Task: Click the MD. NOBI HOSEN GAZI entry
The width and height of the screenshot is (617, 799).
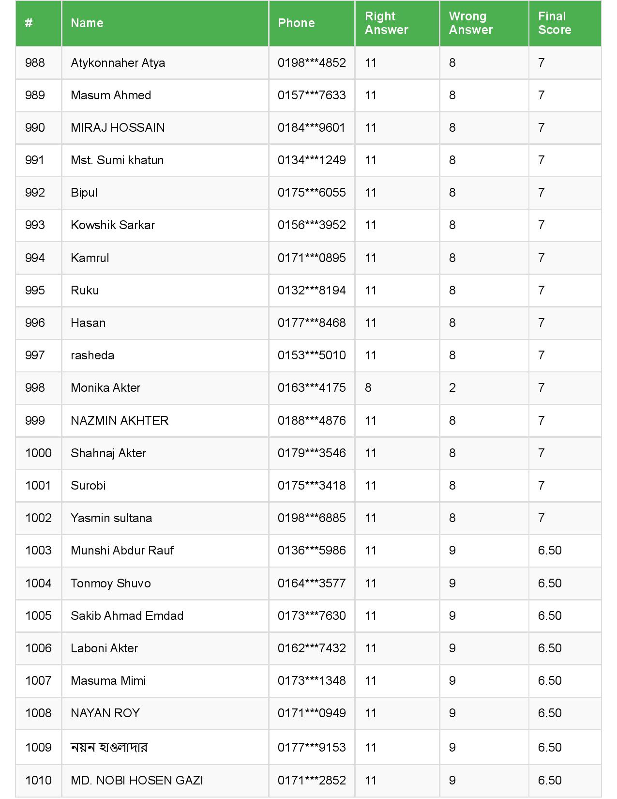Action: point(137,781)
